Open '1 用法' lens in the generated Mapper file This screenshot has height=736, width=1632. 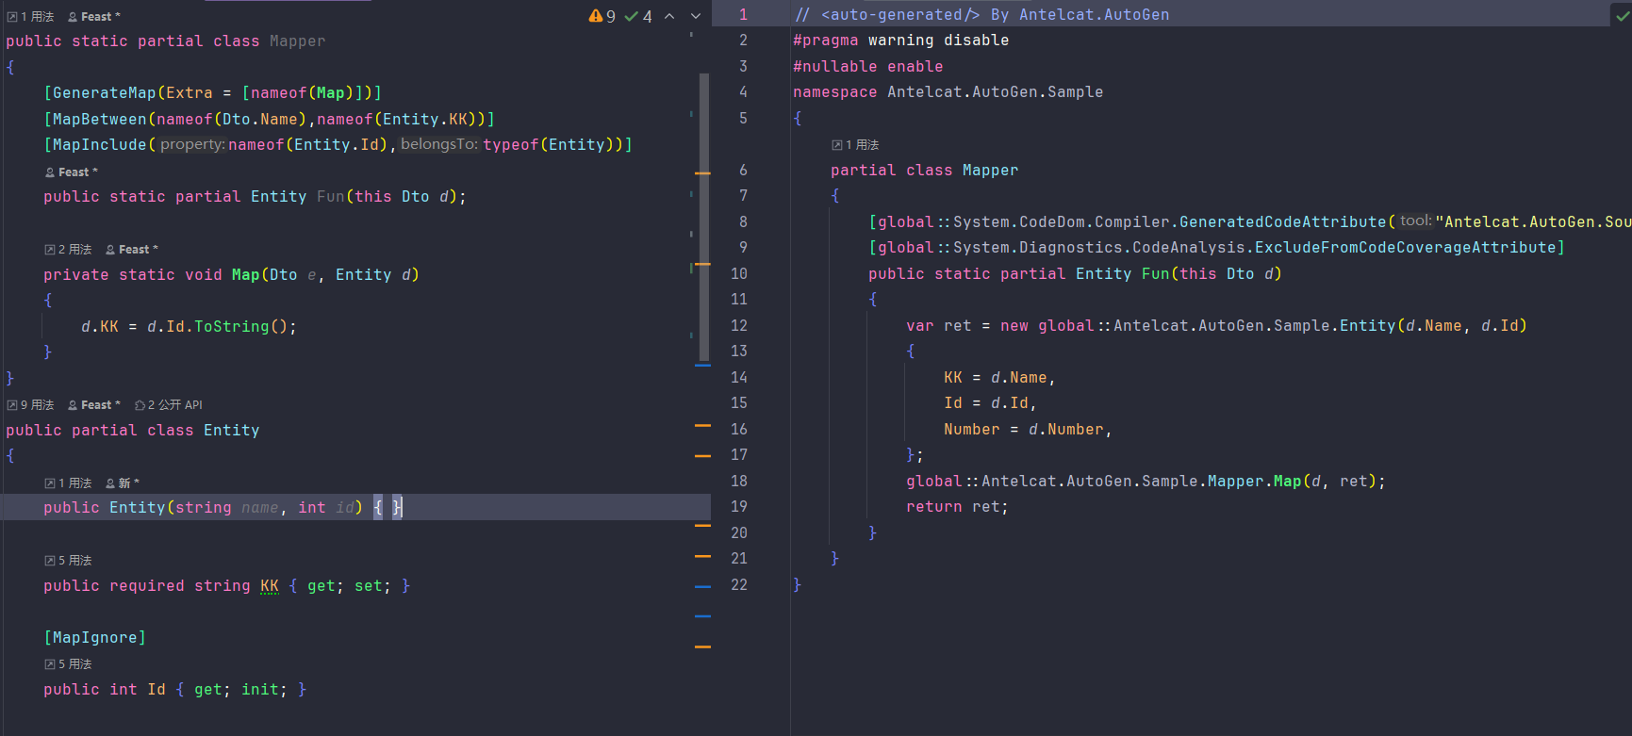tap(855, 144)
